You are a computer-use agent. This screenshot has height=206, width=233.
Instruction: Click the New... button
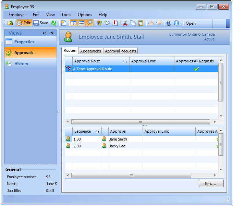211,184
